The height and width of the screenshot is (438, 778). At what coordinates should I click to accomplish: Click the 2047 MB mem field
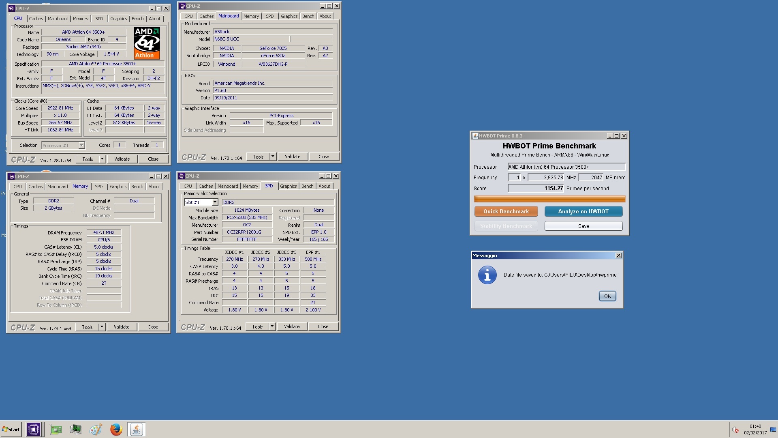[x=591, y=178]
